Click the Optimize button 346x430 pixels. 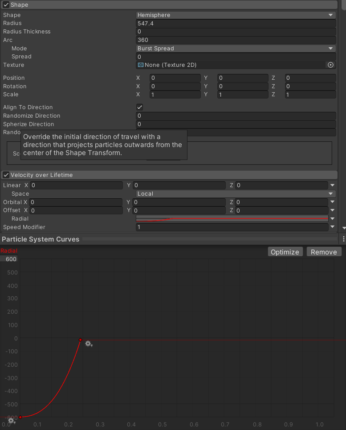(x=285, y=252)
